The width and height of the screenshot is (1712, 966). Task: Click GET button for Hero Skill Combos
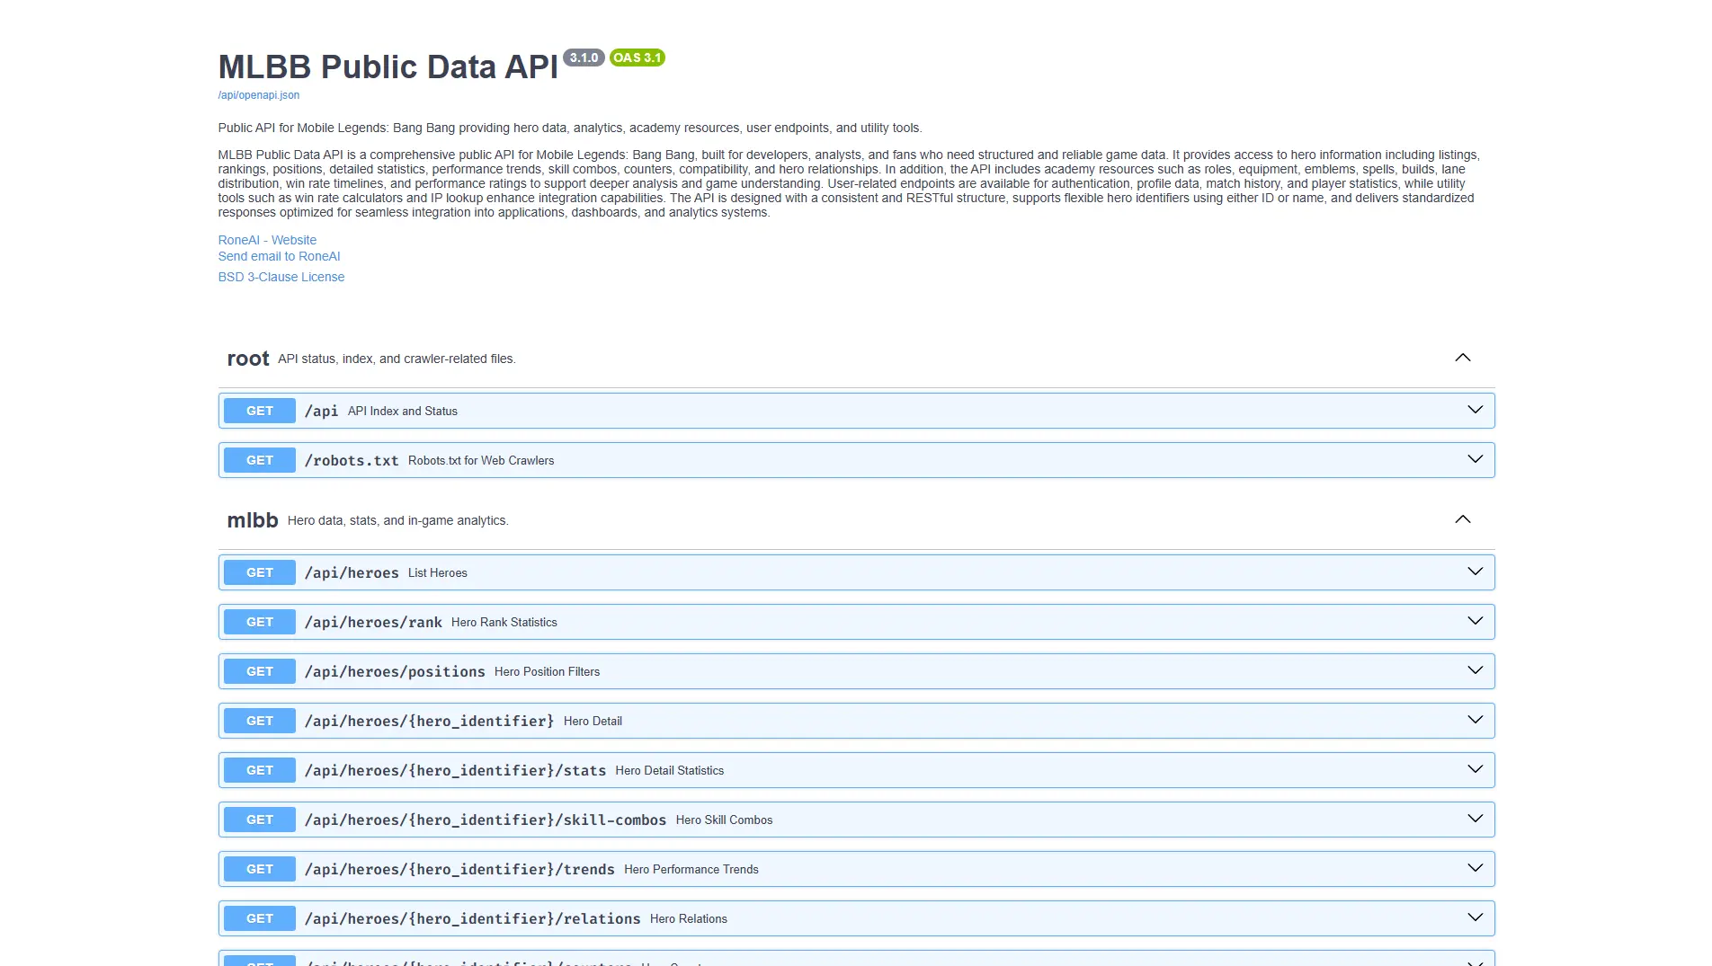260,820
